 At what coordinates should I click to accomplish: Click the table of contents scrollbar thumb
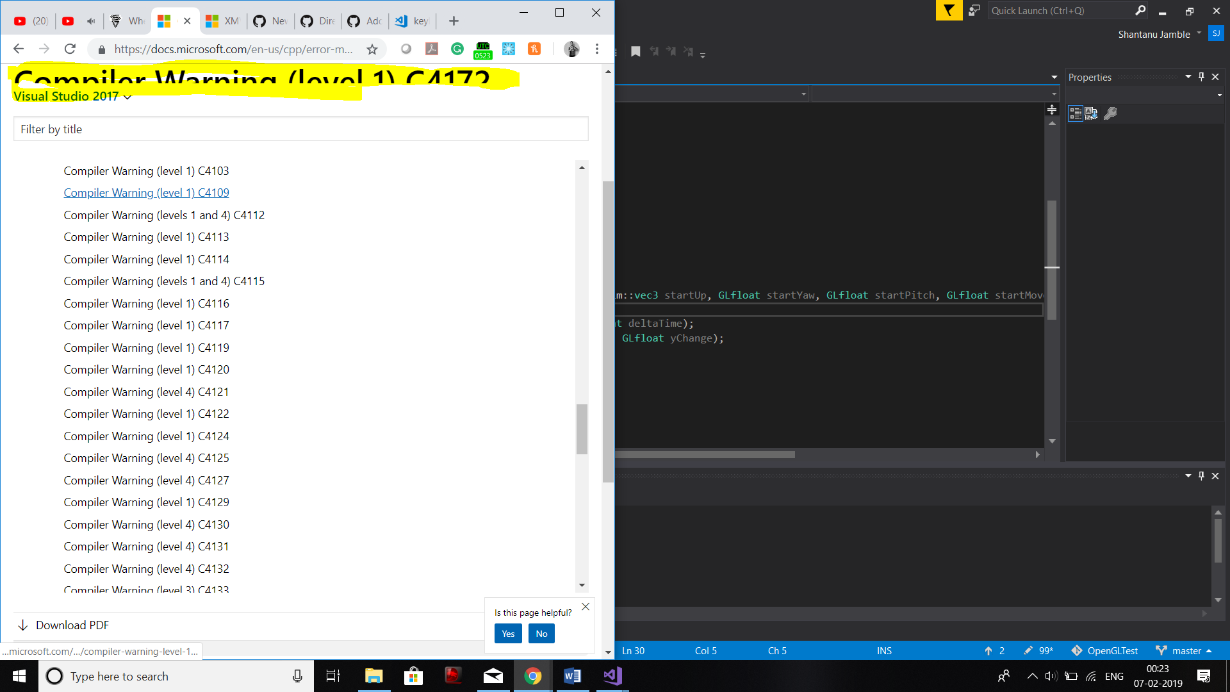(582, 429)
